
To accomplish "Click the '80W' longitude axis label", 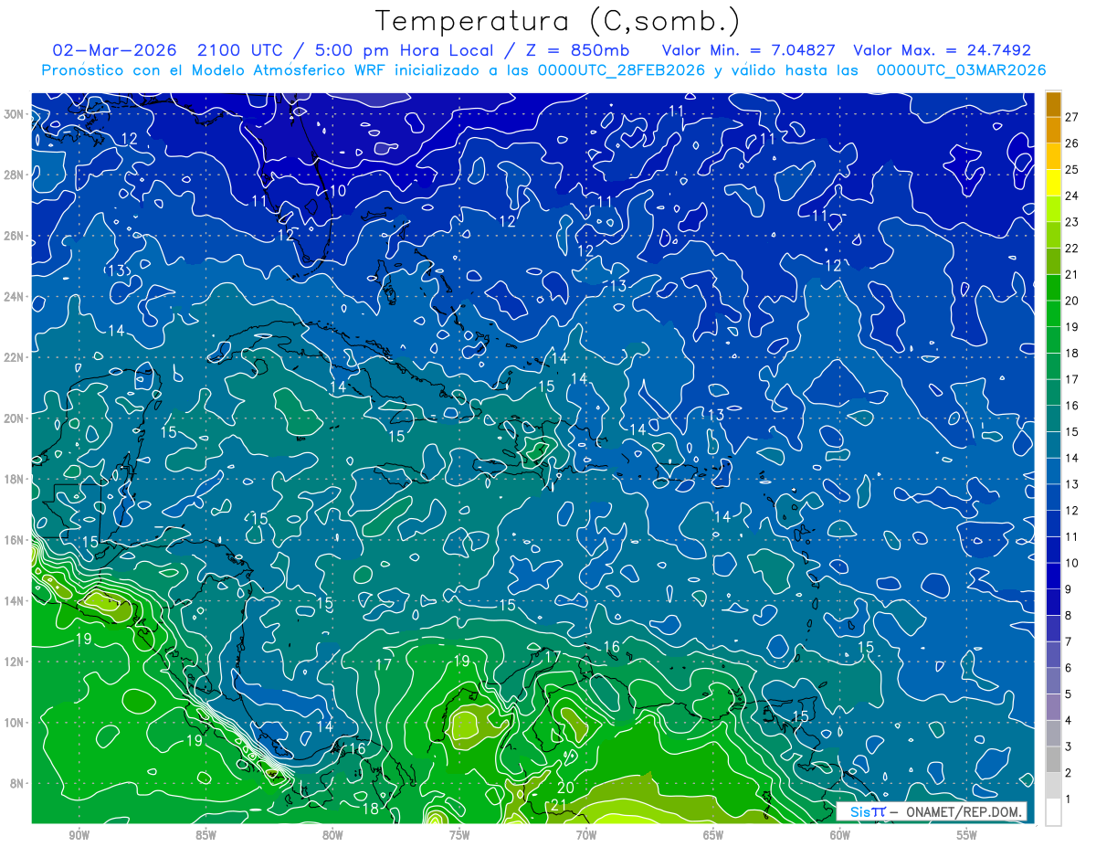I will [332, 835].
